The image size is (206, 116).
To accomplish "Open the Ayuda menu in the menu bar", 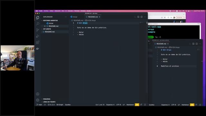I will [x=89, y=11].
